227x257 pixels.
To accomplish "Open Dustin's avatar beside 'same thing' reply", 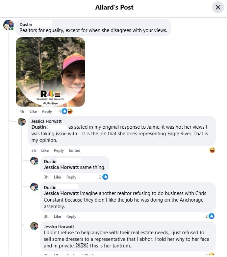I will point(34,161).
